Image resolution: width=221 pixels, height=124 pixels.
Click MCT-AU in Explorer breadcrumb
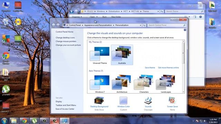(x=135, y=11)
